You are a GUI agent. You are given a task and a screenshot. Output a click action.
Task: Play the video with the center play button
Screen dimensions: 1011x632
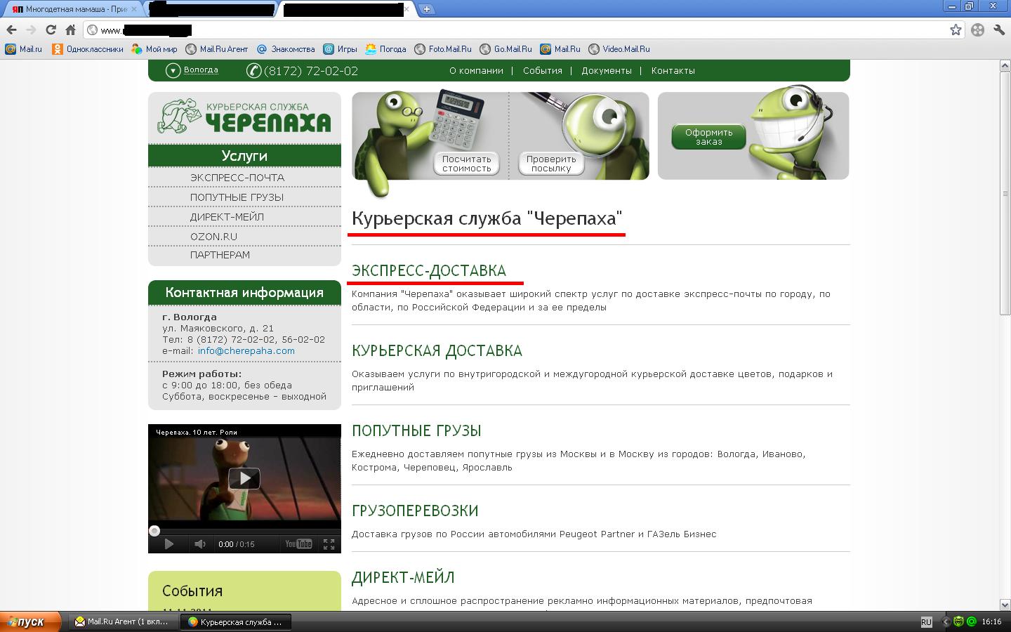point(244,479)
